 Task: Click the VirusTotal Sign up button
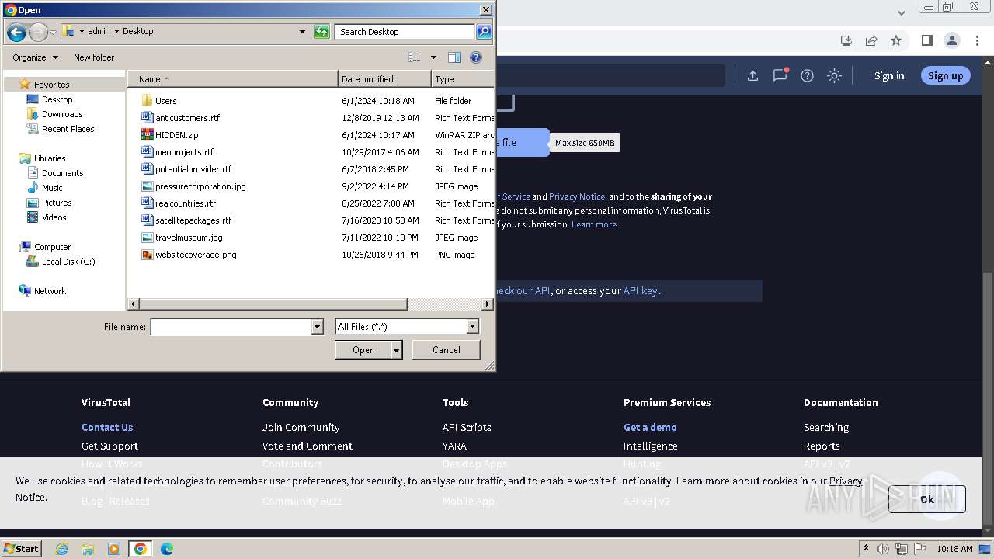[945, 75]
